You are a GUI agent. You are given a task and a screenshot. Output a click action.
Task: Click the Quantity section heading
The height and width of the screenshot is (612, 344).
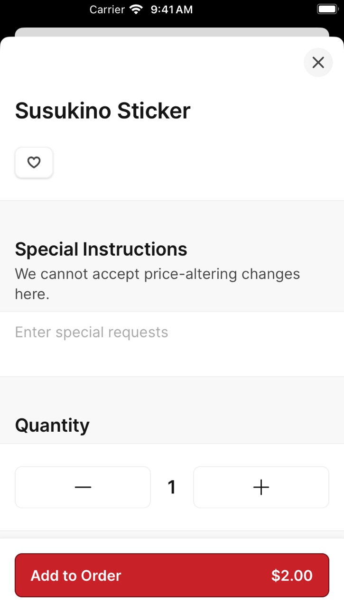[x=52, y=425]
